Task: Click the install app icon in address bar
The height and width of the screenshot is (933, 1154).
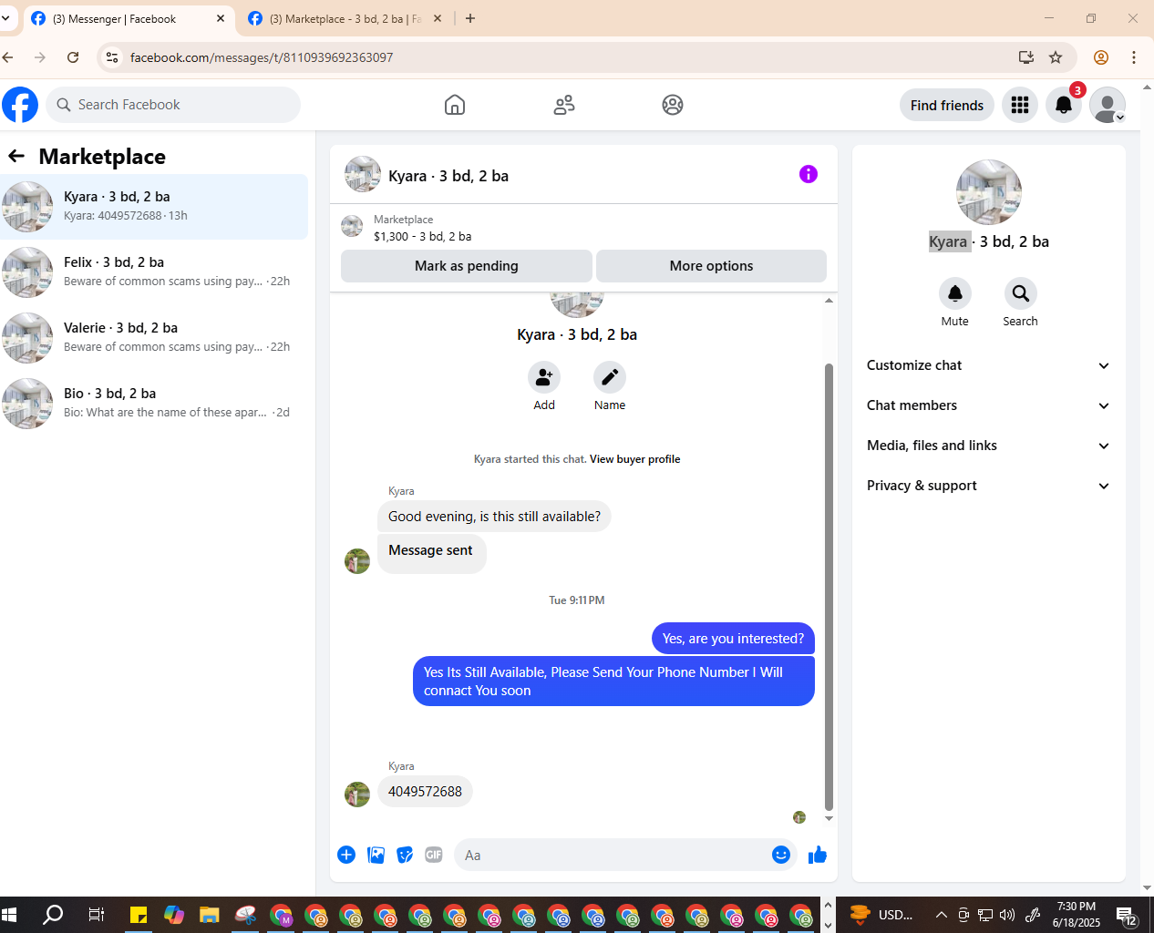Action: [1026, 57]
